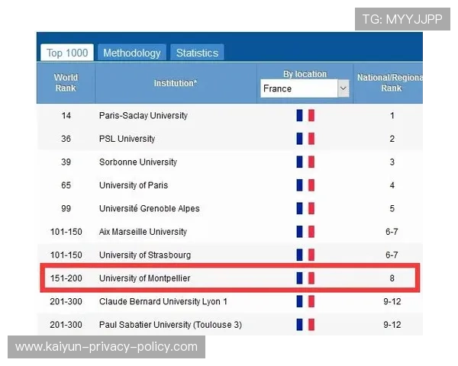458x366 pixels.
Task: Click the National/Regional Rank column header
Action: 389,83
